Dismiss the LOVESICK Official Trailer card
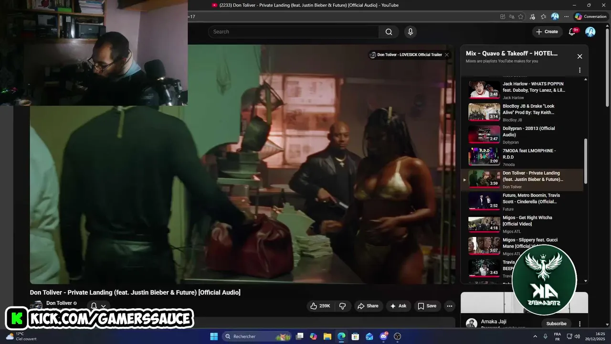 click(447, 54)
